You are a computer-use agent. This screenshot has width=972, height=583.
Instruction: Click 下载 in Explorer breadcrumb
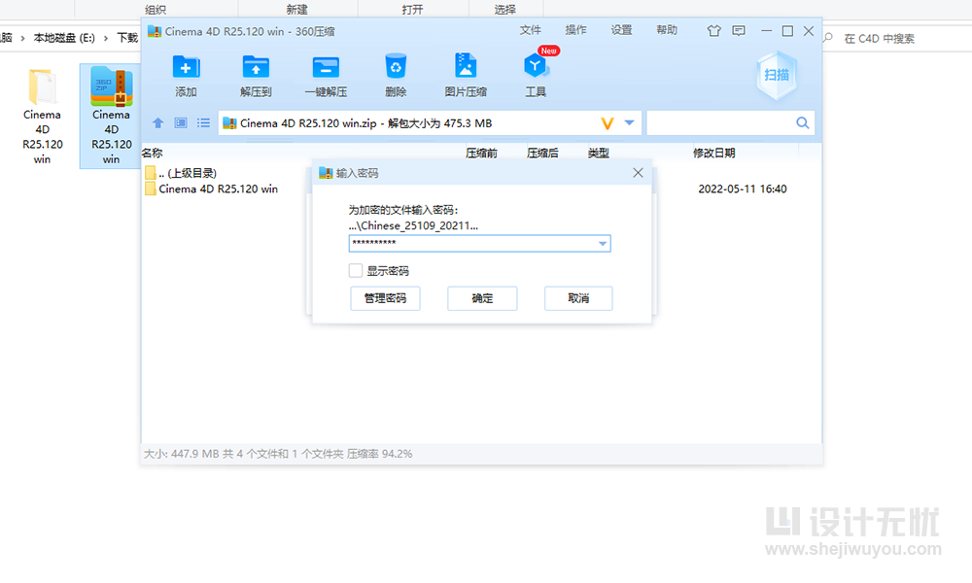click(x=127, y=38)
